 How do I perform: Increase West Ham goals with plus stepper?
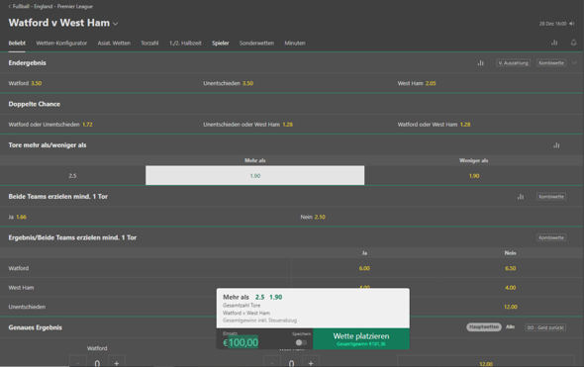point(311,362)
